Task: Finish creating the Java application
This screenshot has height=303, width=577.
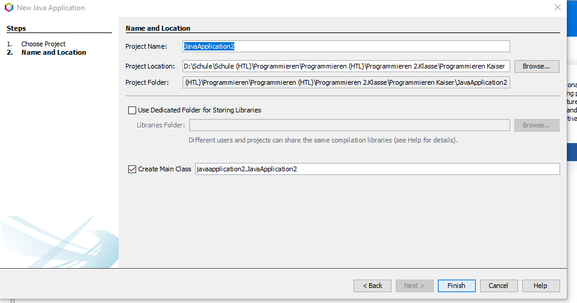Action: [457, 286]
